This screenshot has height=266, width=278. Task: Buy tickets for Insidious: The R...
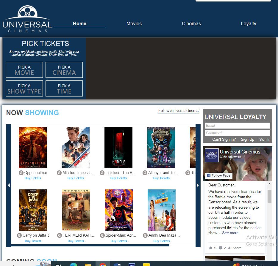click(118, 178)
